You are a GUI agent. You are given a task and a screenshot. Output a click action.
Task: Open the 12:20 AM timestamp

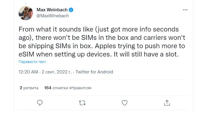pos(28,72)
